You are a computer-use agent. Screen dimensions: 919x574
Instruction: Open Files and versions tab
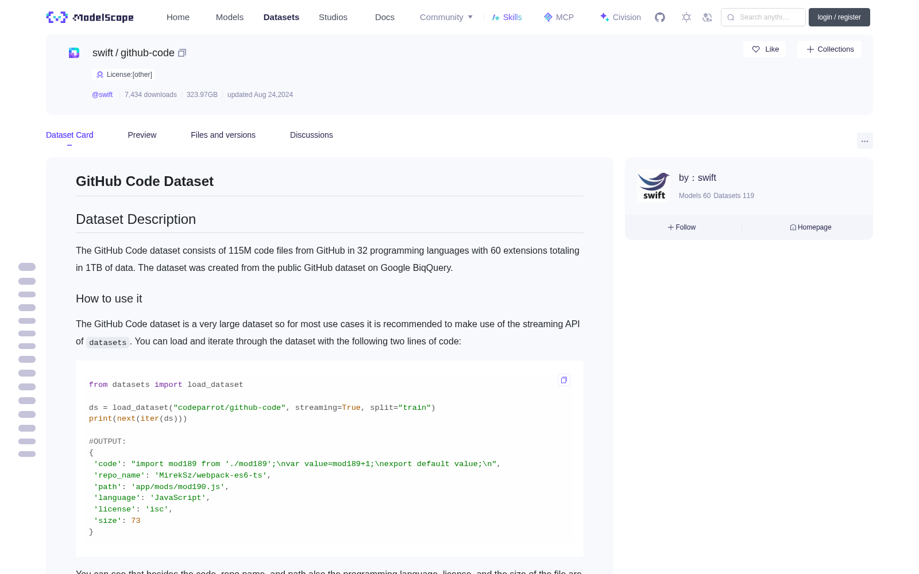pos(223,135)
